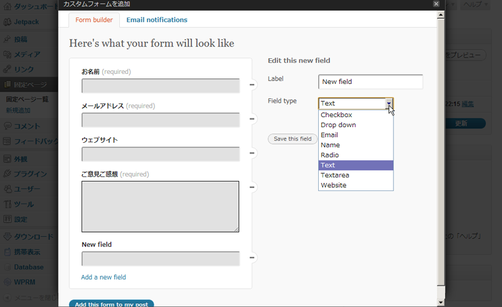Screen dimensions: 502x307
Task: Remove the ご意見ご感想 field with its minus icon
Action: coord(252,187)
